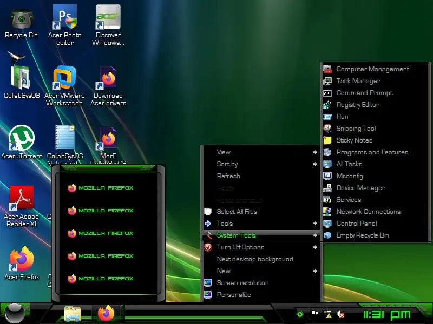The height and width of the screenshot is (324, 433).
Task: Click the Snipping Tool scissors icon
Action: (x=327, y=129)
